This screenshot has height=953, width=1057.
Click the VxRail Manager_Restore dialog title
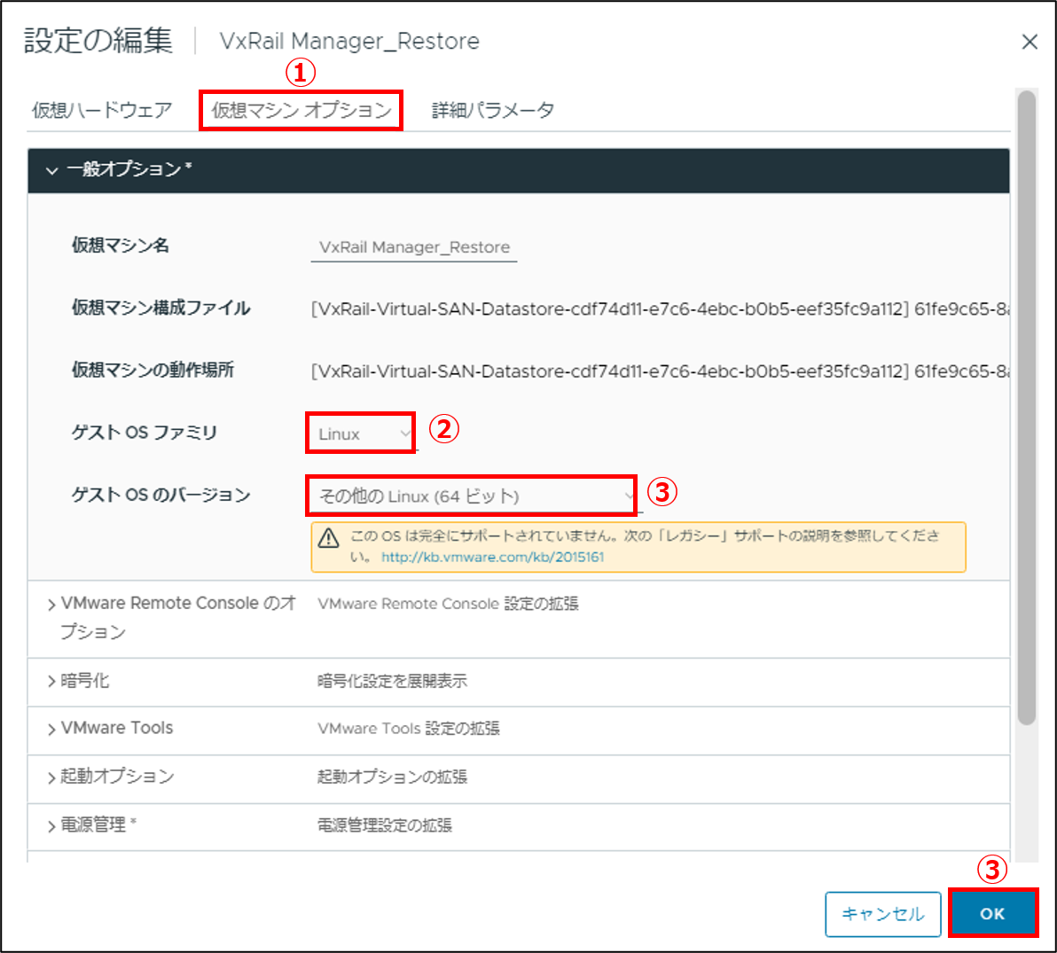tap(349, 41)
